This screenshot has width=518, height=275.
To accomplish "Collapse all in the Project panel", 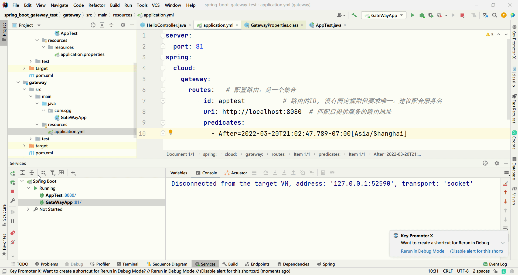I will [111, 25].
